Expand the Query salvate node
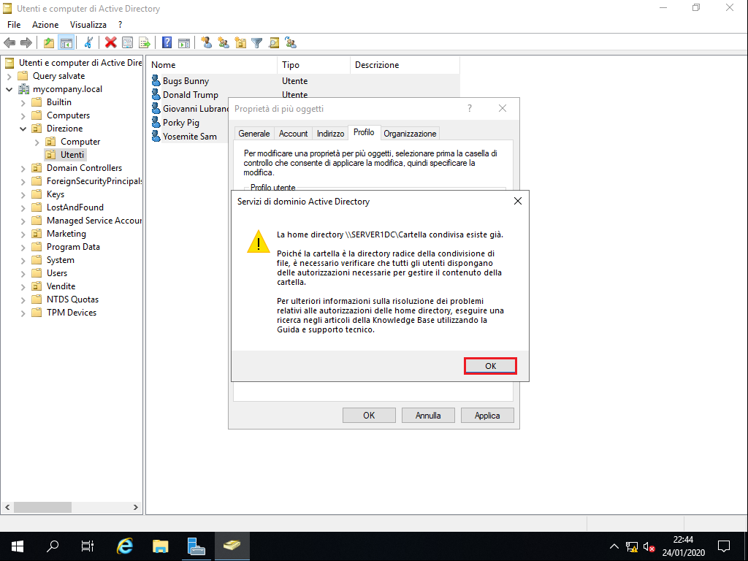The height and width of the screenshot is (561, 748). click(9, 76)
